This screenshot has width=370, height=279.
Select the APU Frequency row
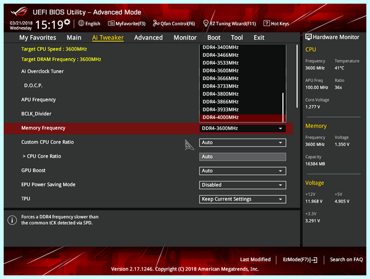[38, 100]
